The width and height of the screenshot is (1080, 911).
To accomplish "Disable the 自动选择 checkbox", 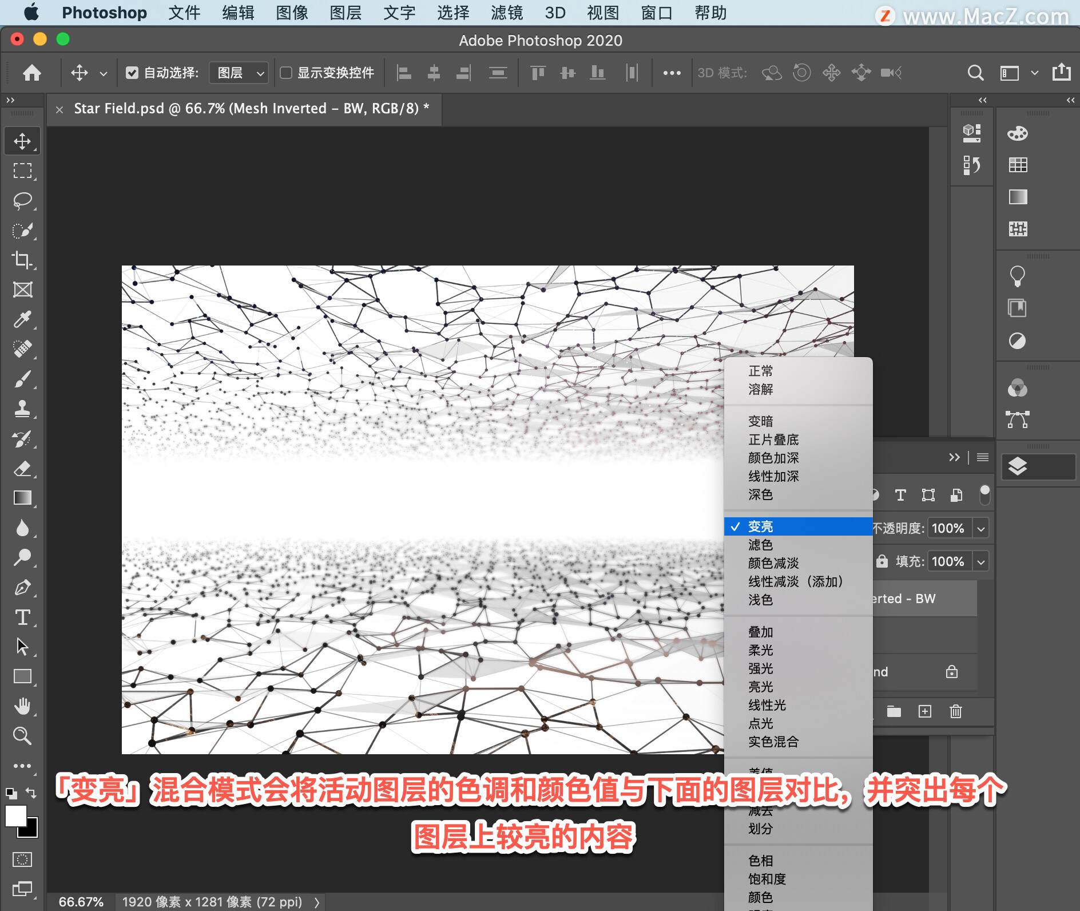I will click(132, 73).
